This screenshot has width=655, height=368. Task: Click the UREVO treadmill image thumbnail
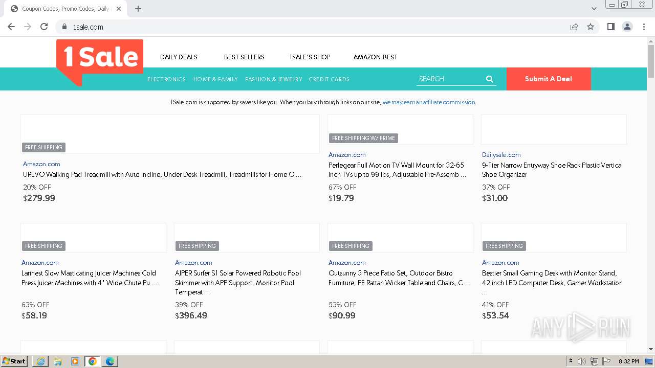[170, 134]
